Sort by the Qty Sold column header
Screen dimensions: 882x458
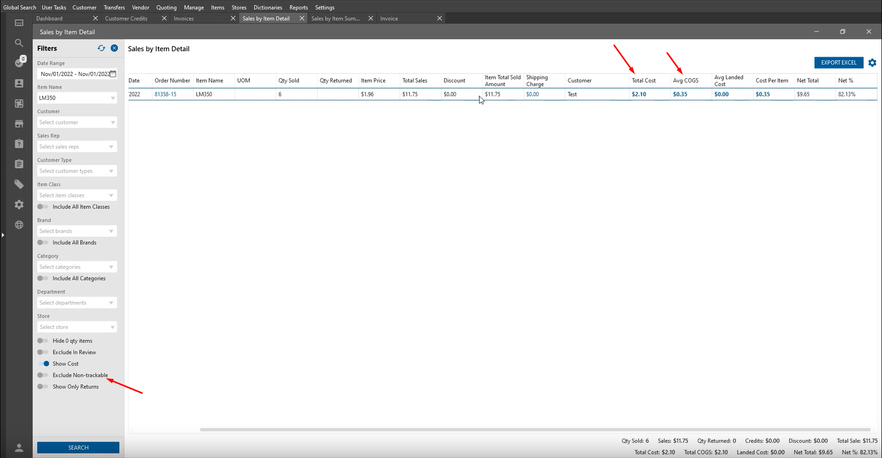[x=289, y=81]
